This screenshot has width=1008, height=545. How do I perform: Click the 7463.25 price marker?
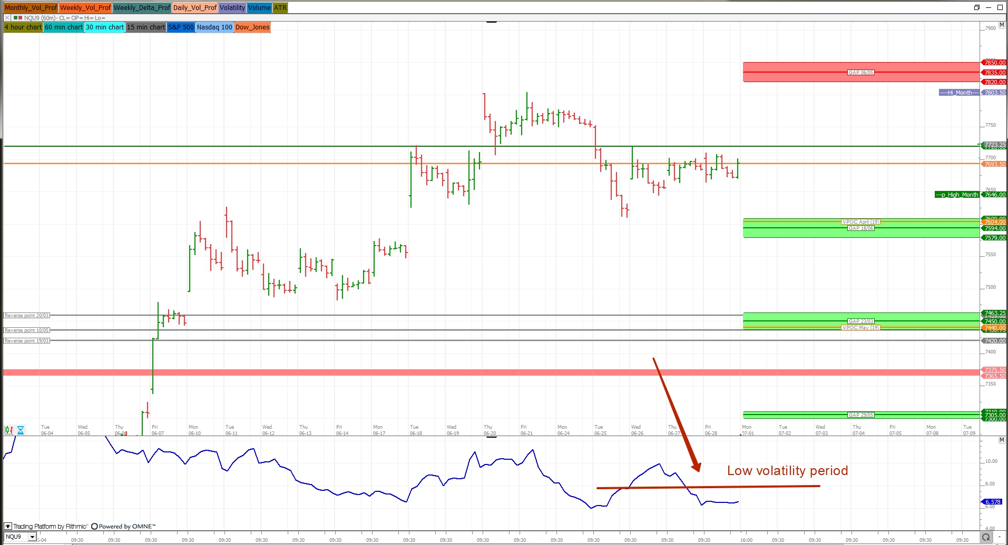(x=994, y=314)
